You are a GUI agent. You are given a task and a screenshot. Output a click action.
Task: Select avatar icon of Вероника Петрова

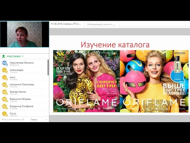[x=5, y=99]
